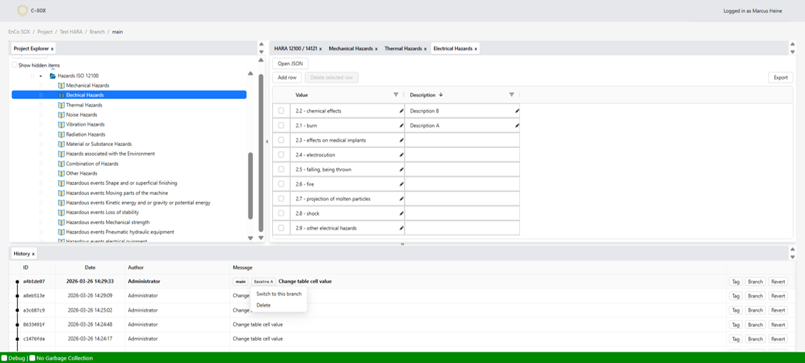The height and width of the screenshot is (363, 805).
Task: Click the pencil edit icon for 2.2 chemical effects
Action: coord(401,111)
